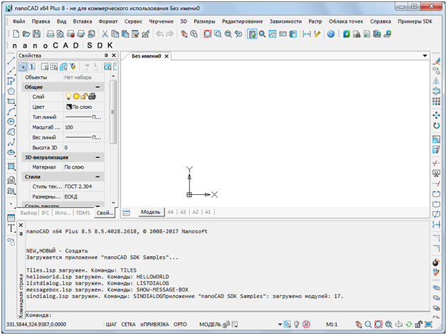Viewport: 447px width, 335px height.
Task: Click the Copy icon in the toolbar
Action: pyautogui.click(x=115, y=34)
